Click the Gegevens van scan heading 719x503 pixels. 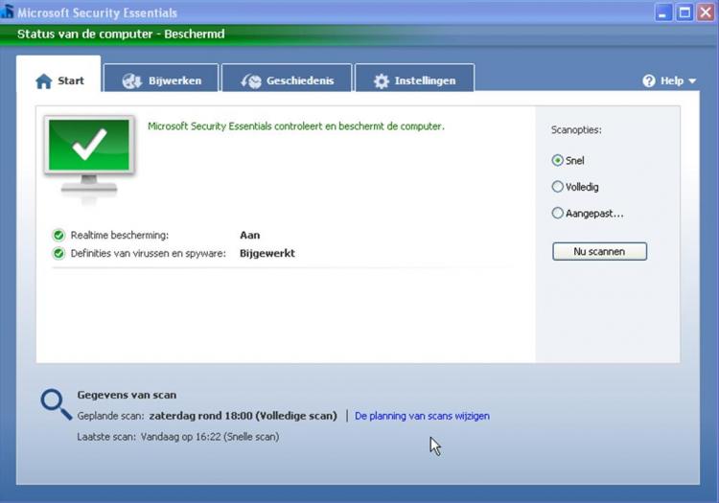[x=127, y=395]
